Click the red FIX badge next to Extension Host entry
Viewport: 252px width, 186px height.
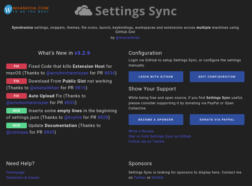(x=16, y=66)
